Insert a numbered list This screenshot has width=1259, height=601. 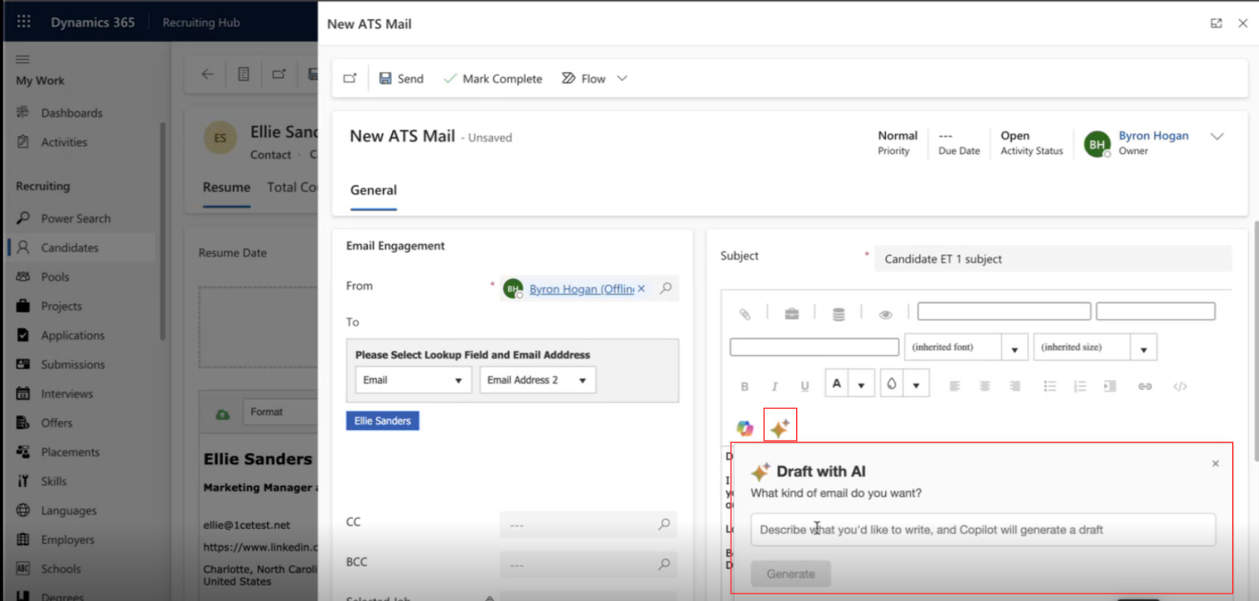tap(1080, 386)
